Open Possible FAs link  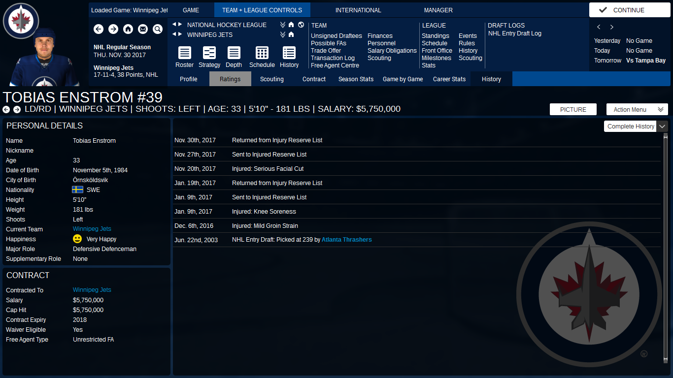click(x=329, y=43)
